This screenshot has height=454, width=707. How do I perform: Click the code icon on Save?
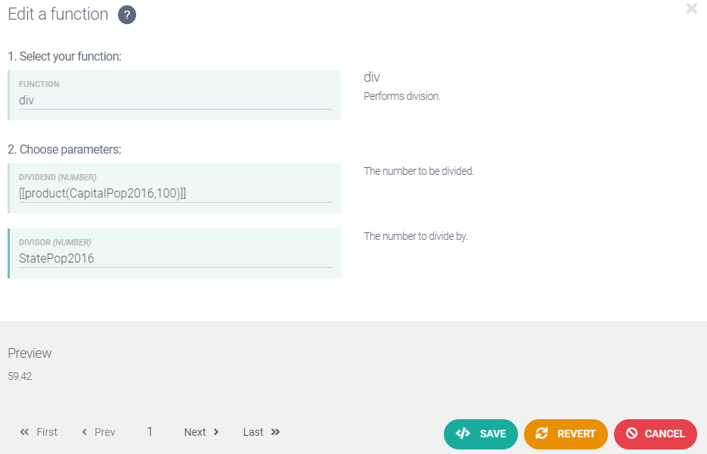(x=464, y=434)
